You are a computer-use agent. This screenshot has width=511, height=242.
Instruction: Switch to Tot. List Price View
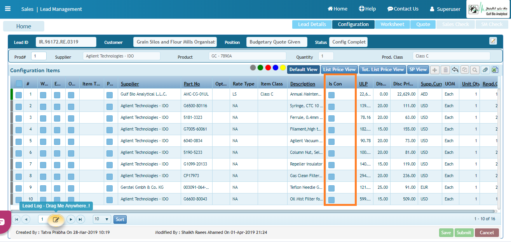[x=383, y=70]
